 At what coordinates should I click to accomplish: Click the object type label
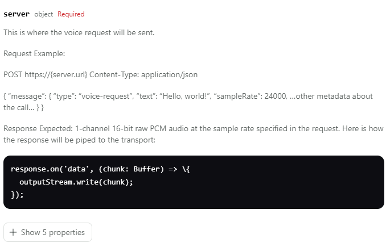(x=44, y=14)
